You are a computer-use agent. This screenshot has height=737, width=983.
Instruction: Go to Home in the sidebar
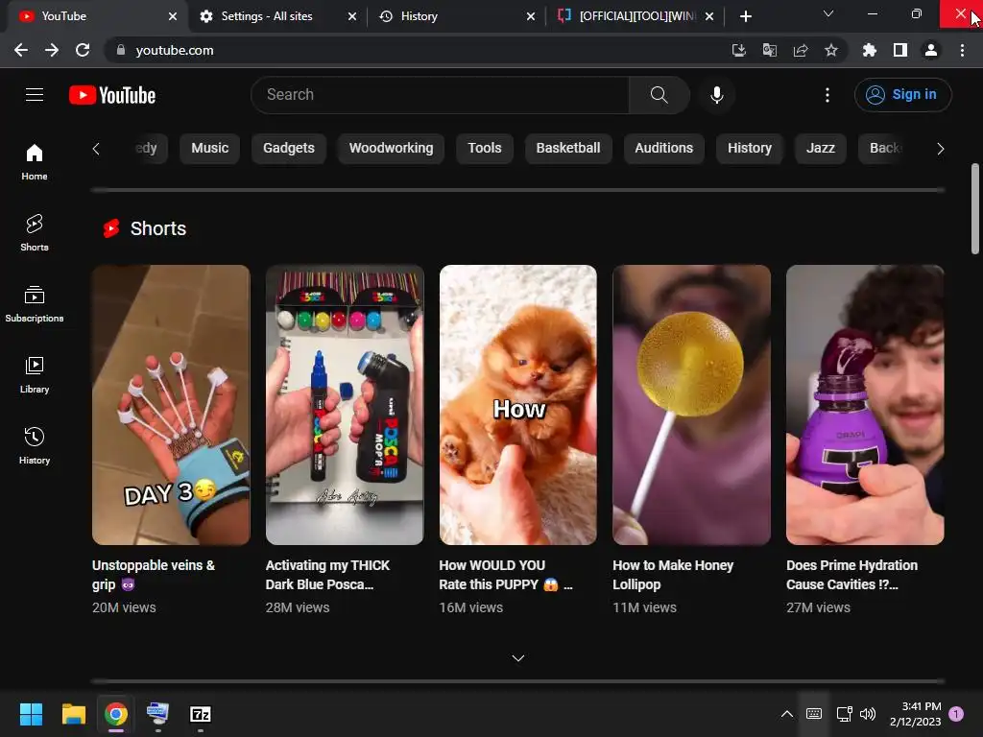[35, 161]
